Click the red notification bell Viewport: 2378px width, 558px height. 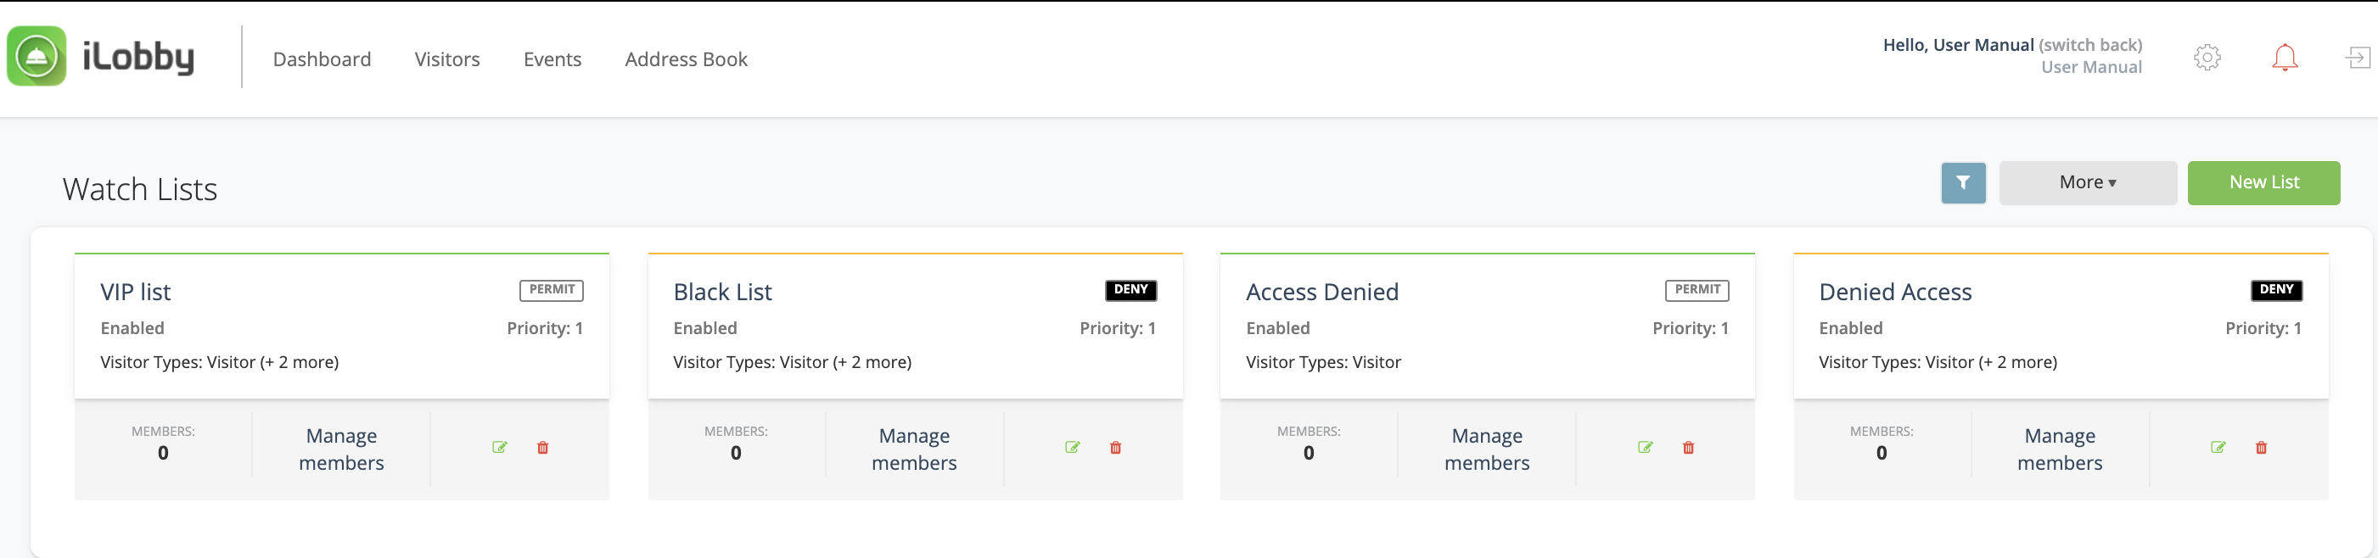coord(2284,57)
